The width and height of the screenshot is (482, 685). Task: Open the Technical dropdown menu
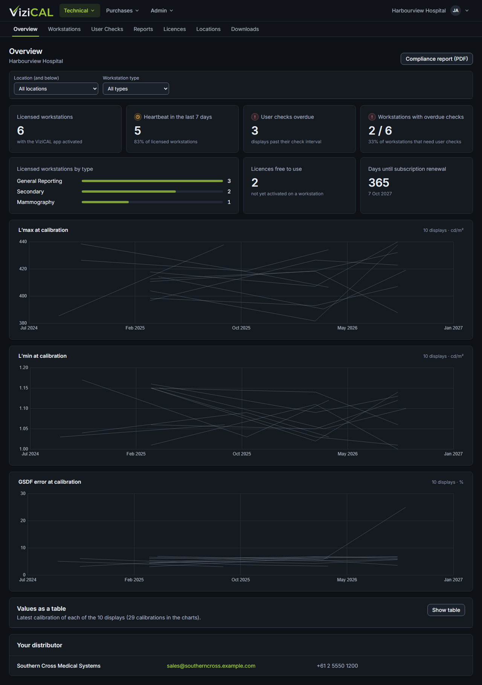coord(79,11)
